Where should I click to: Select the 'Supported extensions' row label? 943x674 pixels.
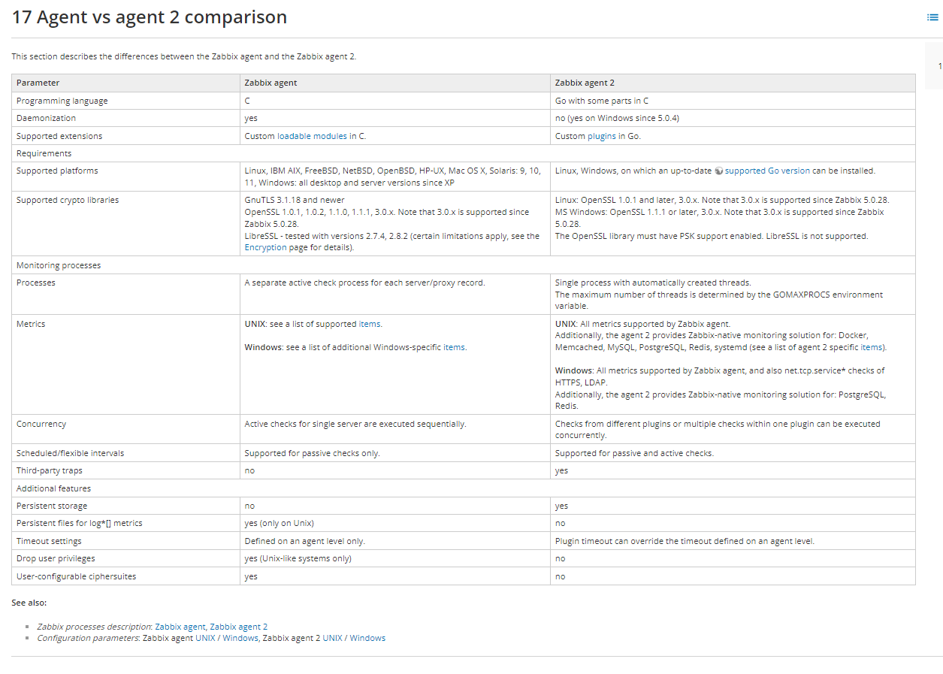point(59,136)
